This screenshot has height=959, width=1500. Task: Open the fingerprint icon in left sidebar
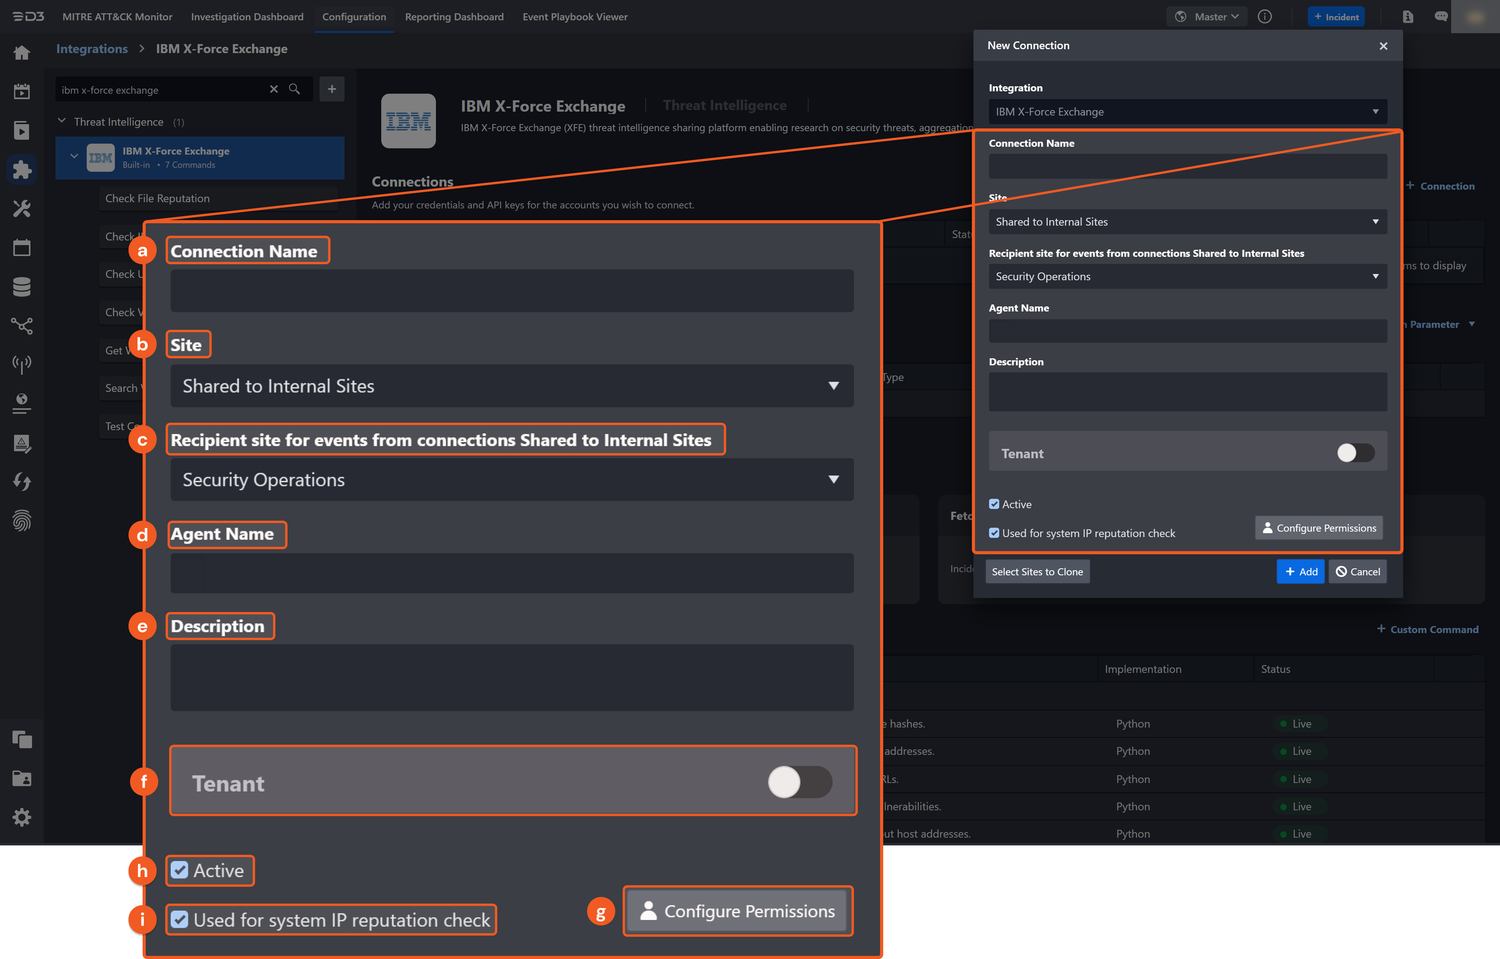pyautogui.click(x=22, y=521)
